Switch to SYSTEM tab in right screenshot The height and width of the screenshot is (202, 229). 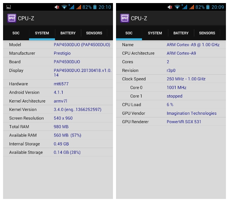coord(155,33)
